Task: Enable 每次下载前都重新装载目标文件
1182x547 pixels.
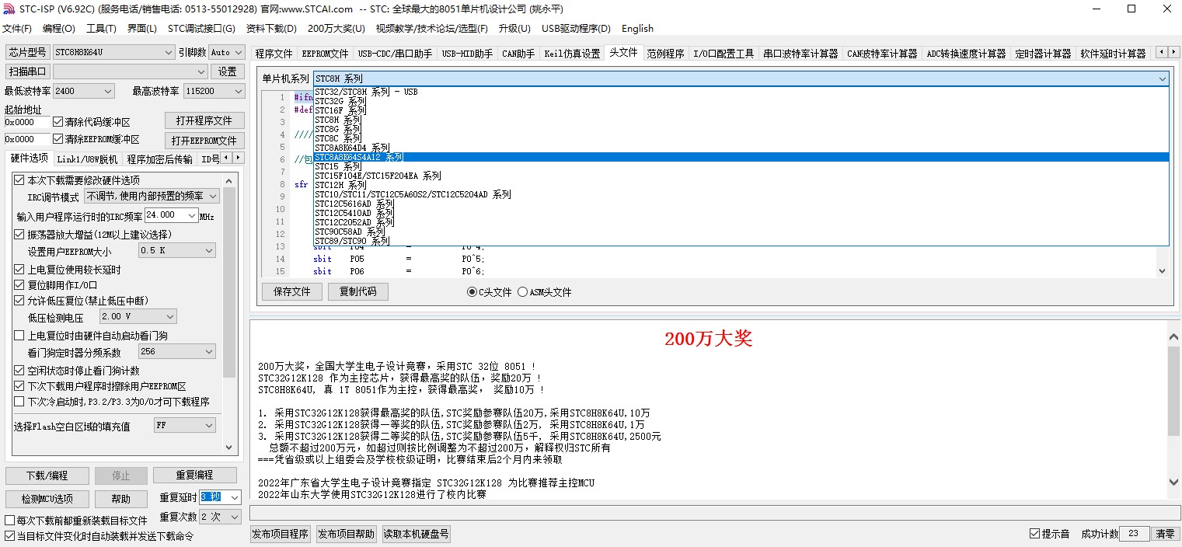Action: click(x=10, y=521)
